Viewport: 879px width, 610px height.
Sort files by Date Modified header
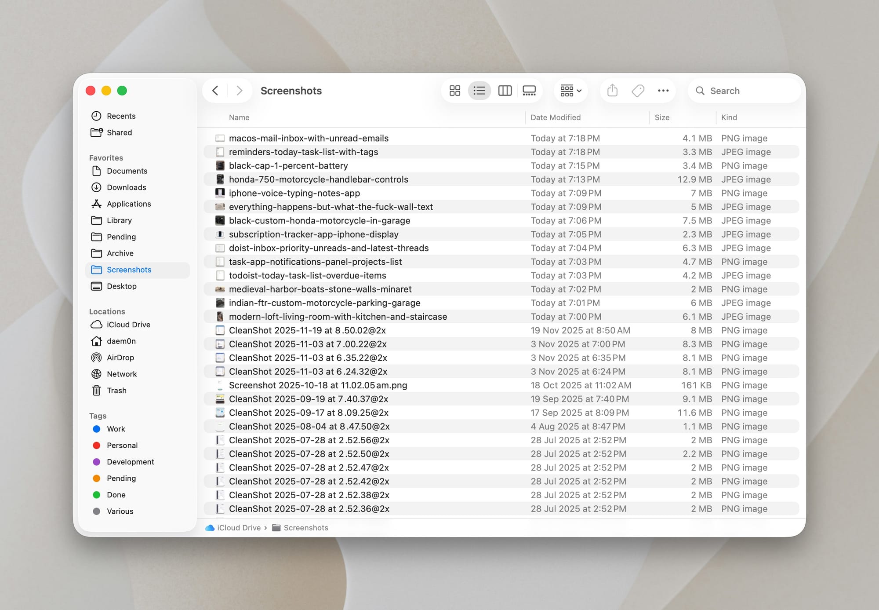click(x=555, y=117)
